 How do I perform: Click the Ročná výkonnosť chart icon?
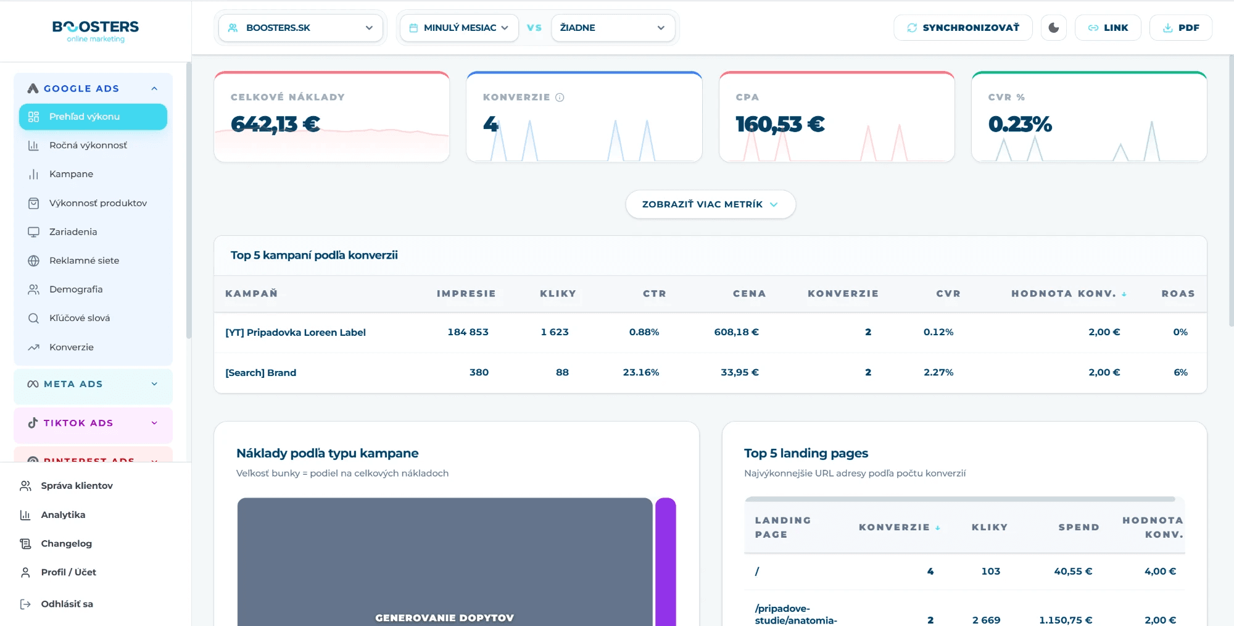(33, 146)
